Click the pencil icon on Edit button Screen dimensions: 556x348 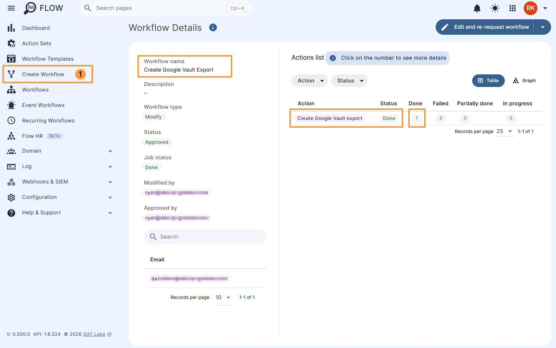click(x=445, y=27)
